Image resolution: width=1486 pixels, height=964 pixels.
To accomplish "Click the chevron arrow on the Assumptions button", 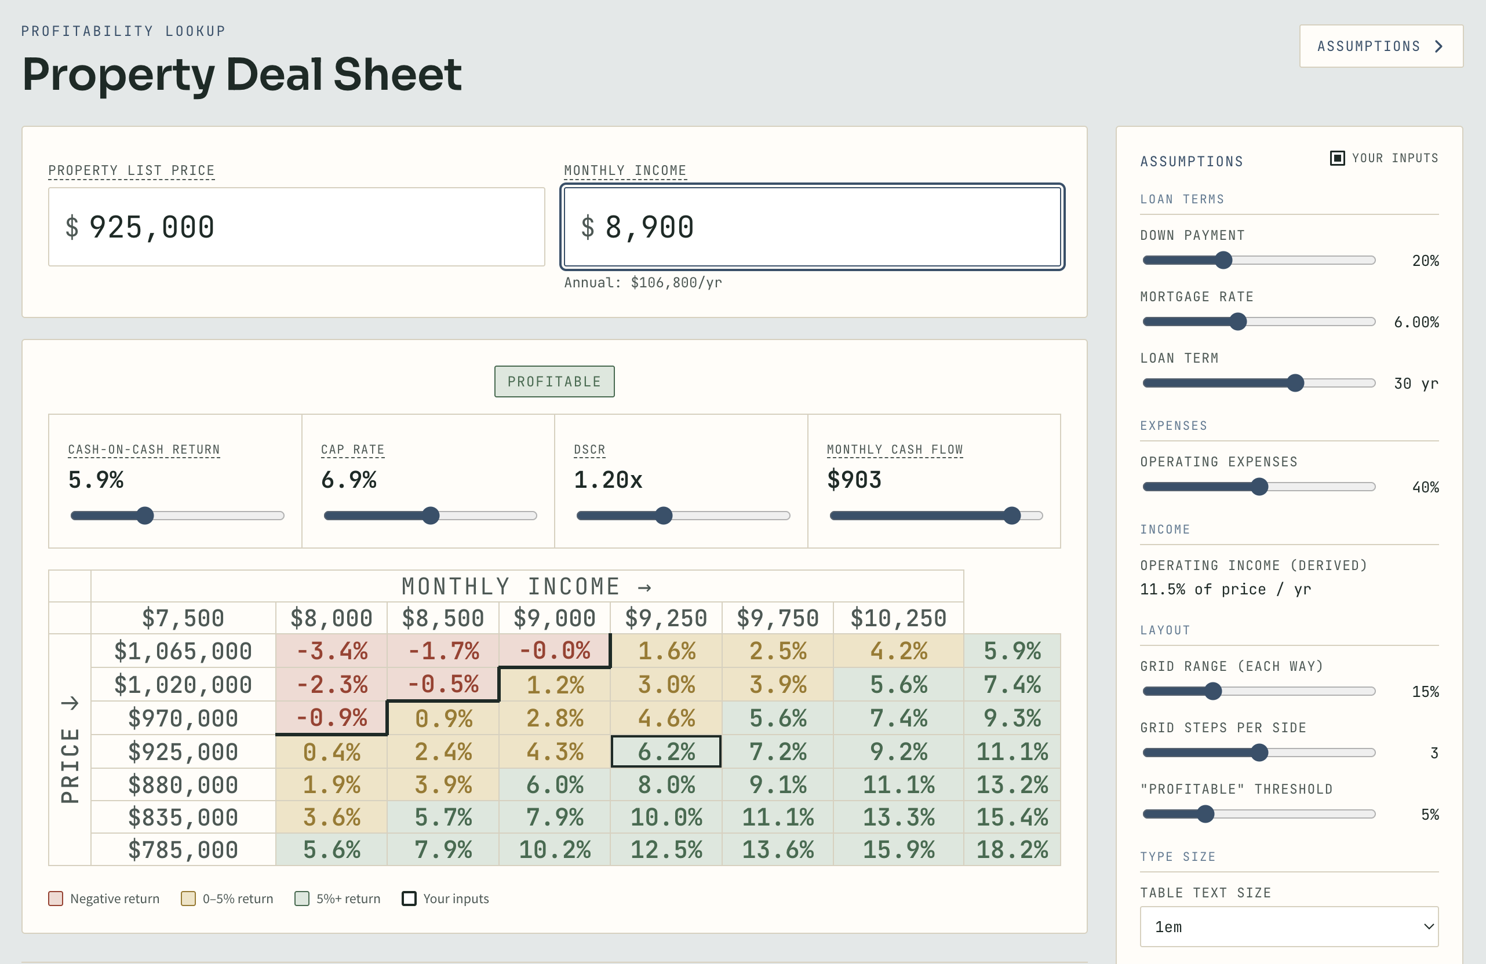I will [x=1439, y=46].
